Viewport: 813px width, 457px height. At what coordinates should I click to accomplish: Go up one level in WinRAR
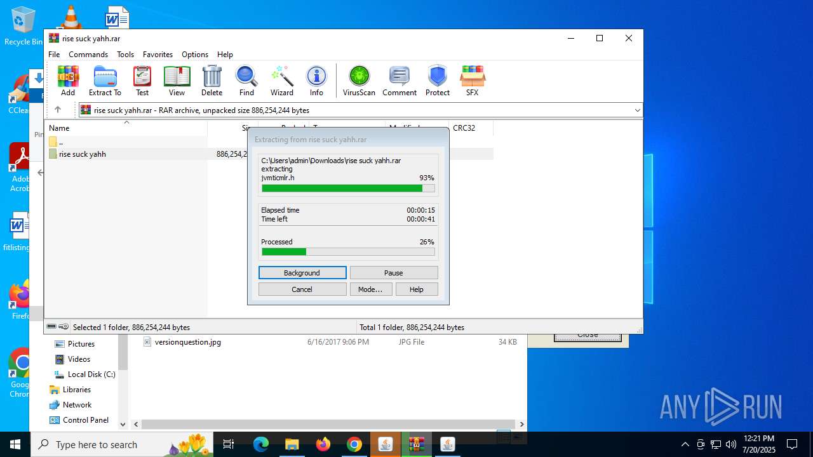tap(58, 110)
